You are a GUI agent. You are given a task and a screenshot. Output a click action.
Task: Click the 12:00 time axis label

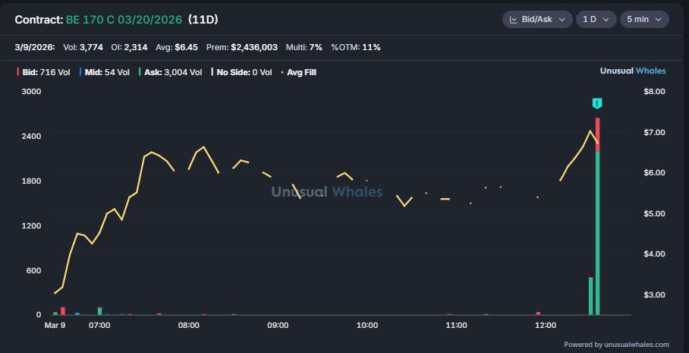click(546, 326)
